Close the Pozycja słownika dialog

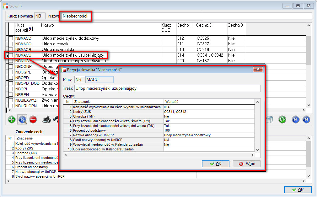point(258,69)
